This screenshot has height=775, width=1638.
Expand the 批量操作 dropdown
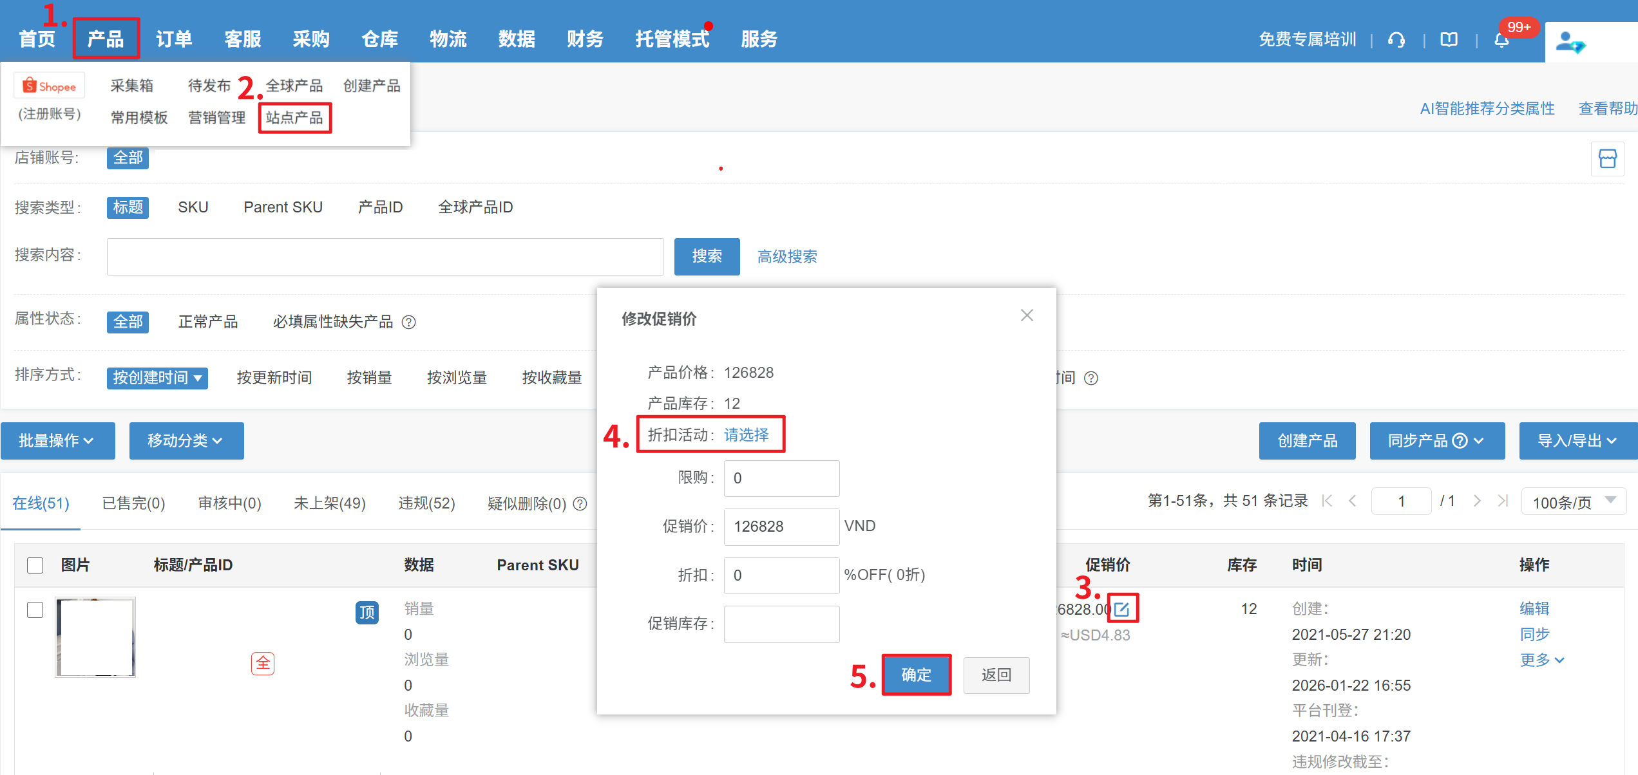pyautogui.click(x=57, y=440)
